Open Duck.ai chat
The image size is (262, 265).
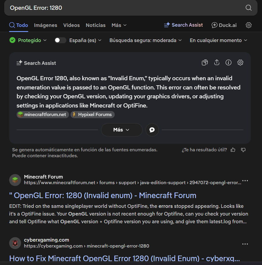[x=224, y=25]
